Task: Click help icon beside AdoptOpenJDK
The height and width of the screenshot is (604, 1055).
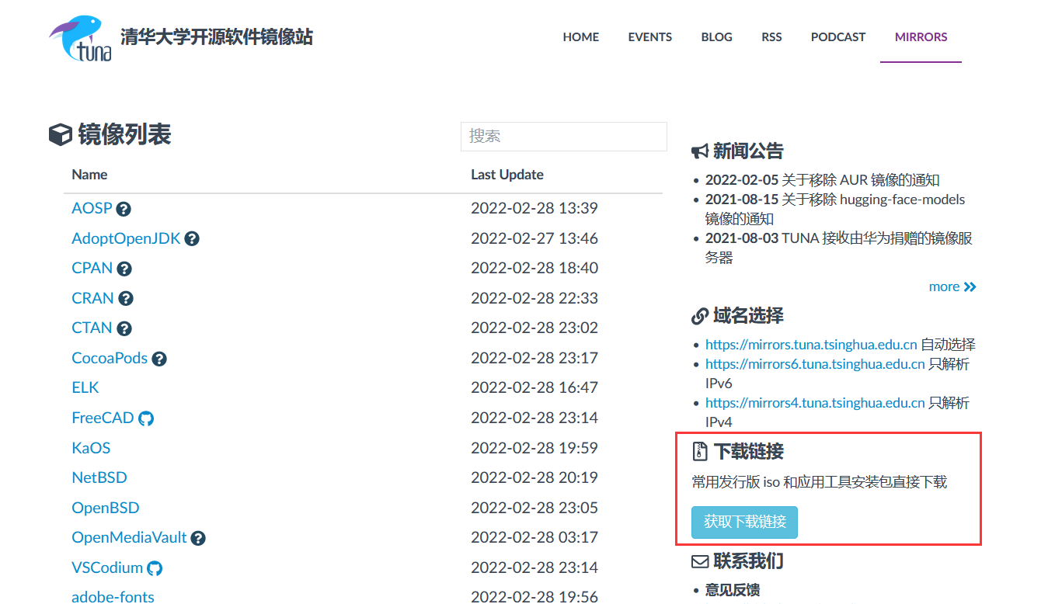Action: click(192, 239)
